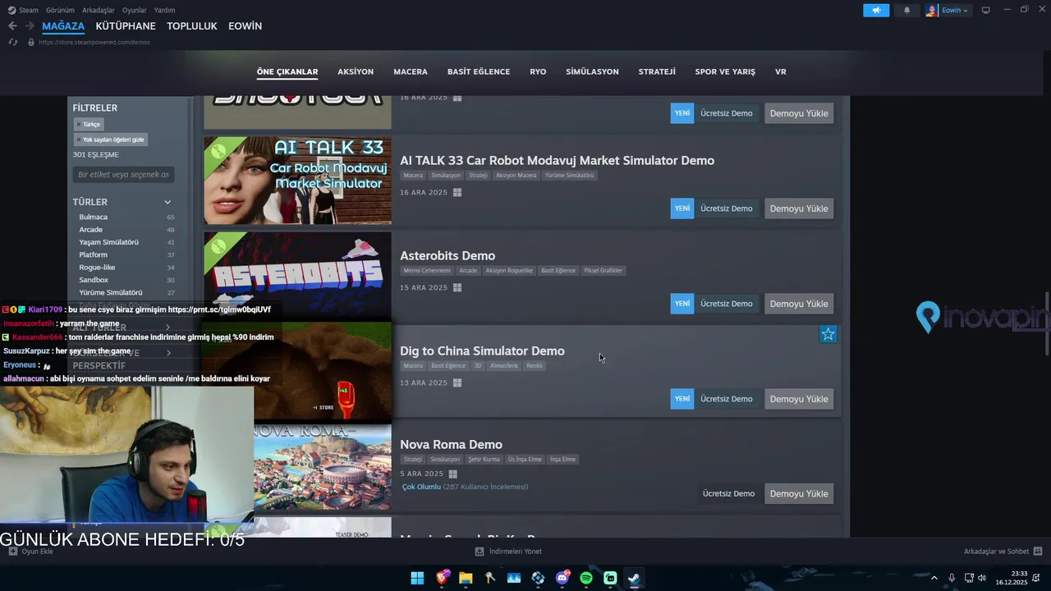Click Demoyu Yükle for Dig to China Simulator

point(799,399)
